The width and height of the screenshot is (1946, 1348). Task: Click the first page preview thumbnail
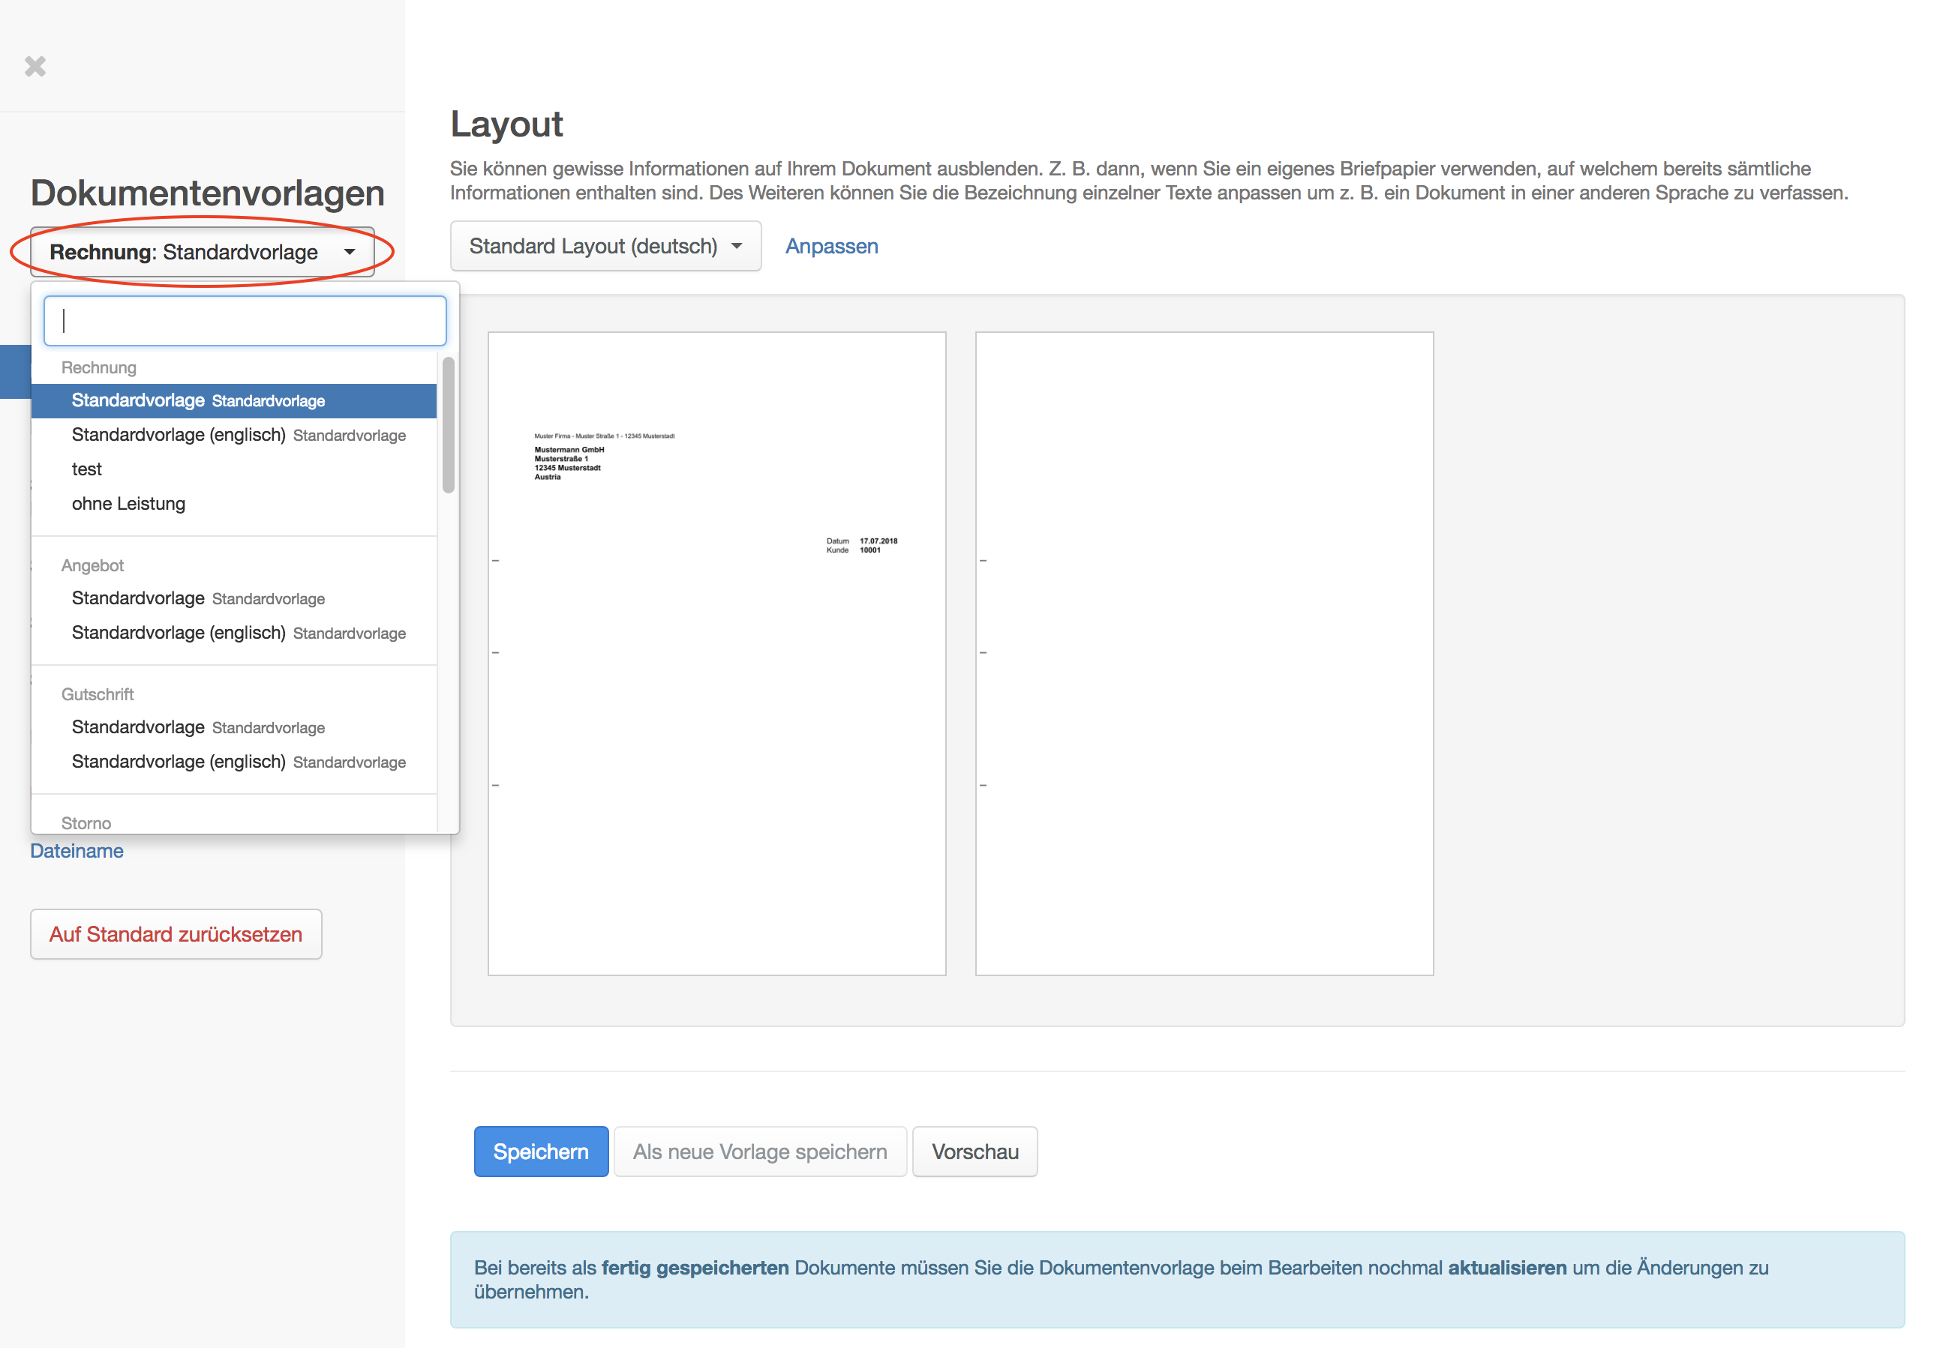(x=716, y=653)
